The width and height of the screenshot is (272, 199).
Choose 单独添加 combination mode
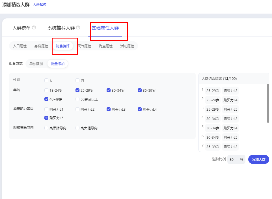[36, 64]
